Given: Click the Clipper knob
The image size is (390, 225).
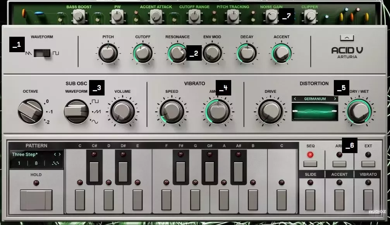Looking at the screenshot, I should [x=310, y=17].
